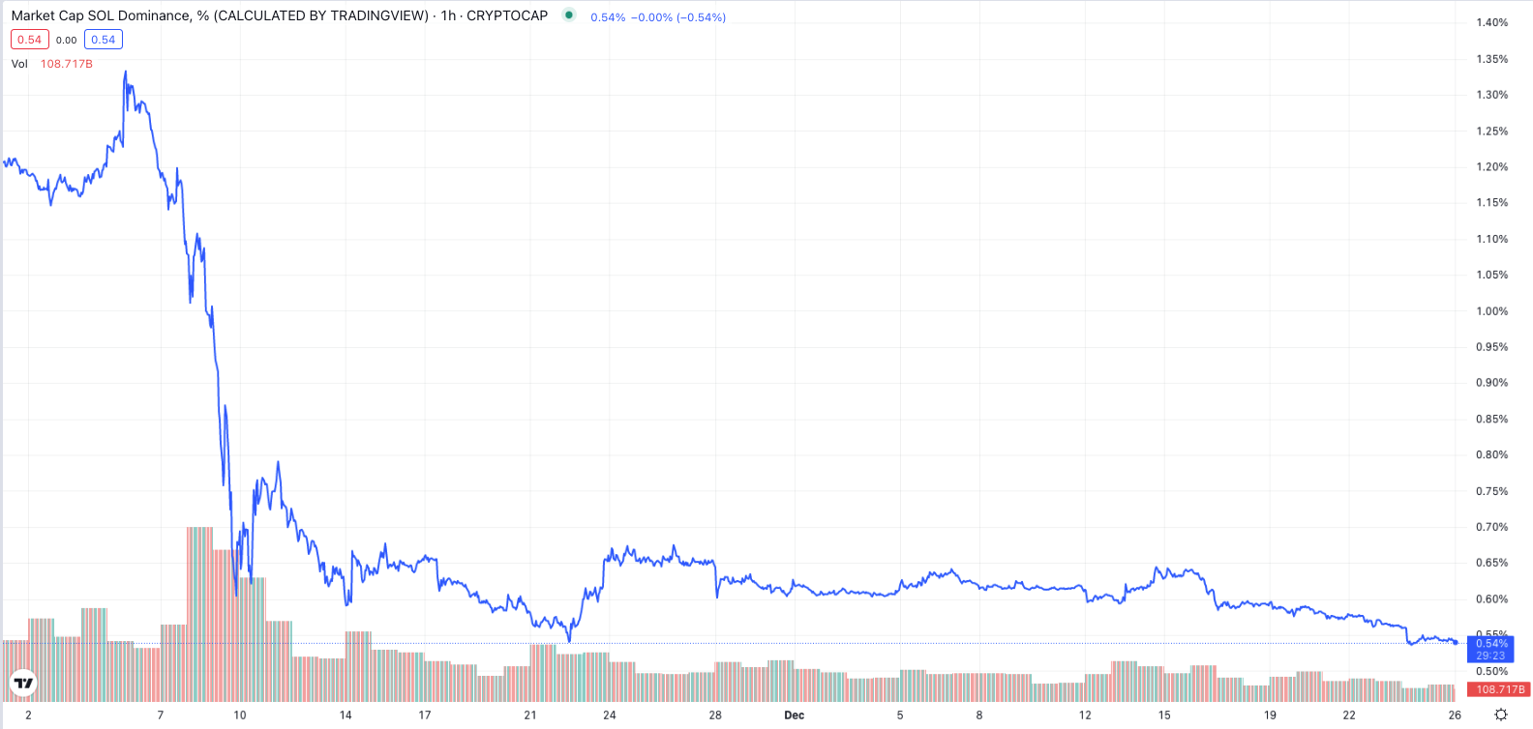Click the 0.00 spread value between price boxes
The width and height of the screenshot is (1533, 729).
pos(66,41)
